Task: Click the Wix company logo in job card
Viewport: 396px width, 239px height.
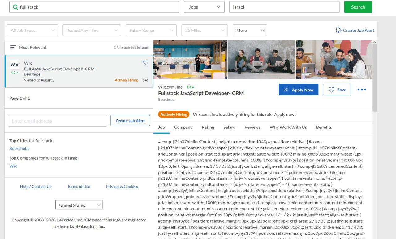Action: tap(15, 65)
